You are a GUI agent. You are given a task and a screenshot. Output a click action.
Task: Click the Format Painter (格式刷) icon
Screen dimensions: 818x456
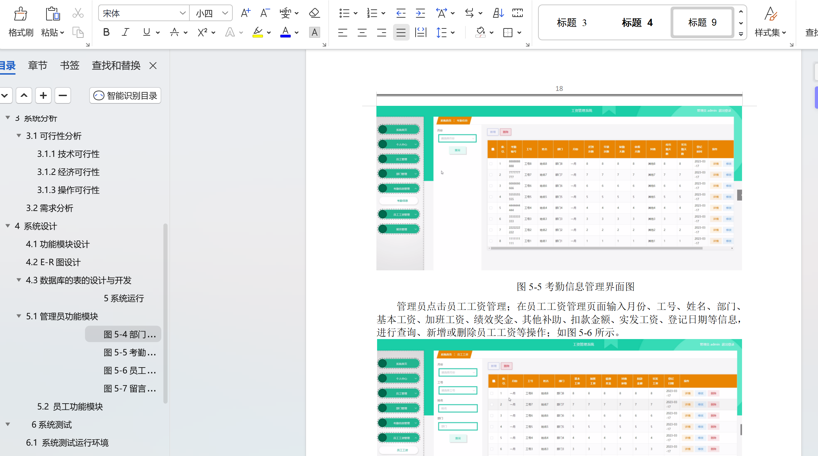point(20,14)
